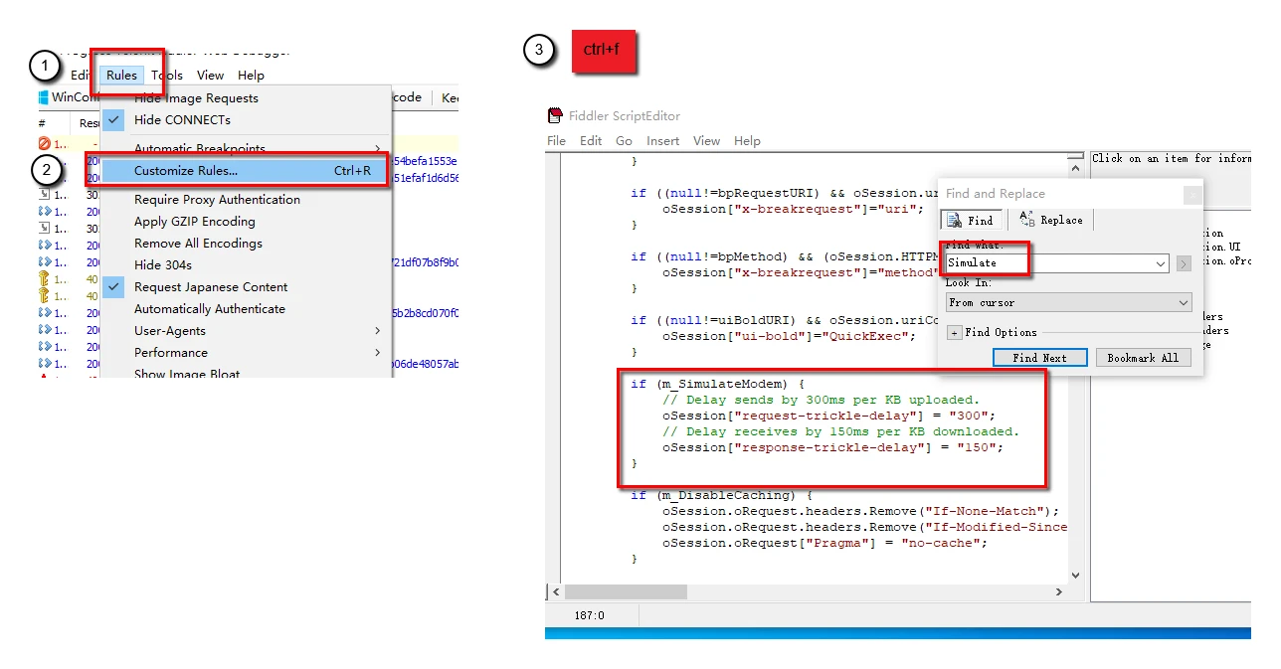Viewport: 1281px width, 669px height.
Task: Close the Find and Replace dialog
Action: point(1192,196)
